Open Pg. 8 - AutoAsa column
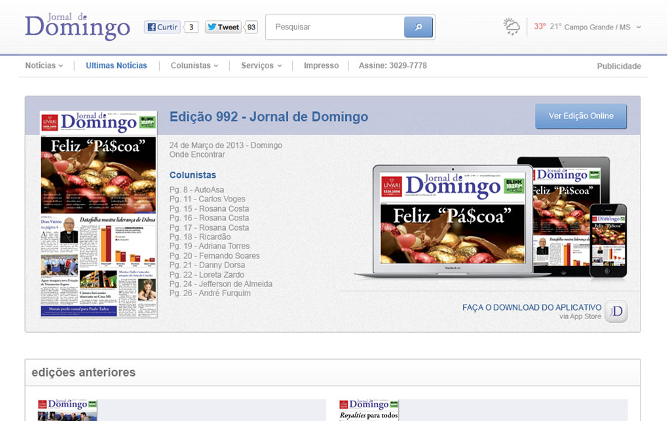668x421 pixels. pos(196,190)
